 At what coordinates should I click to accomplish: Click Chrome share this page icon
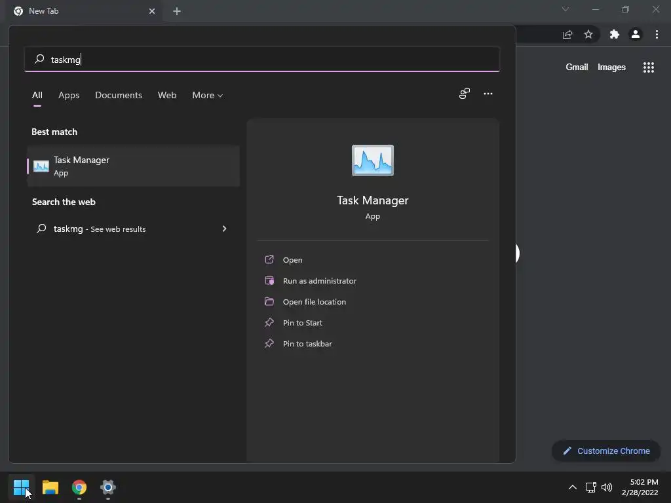(567, 34)
